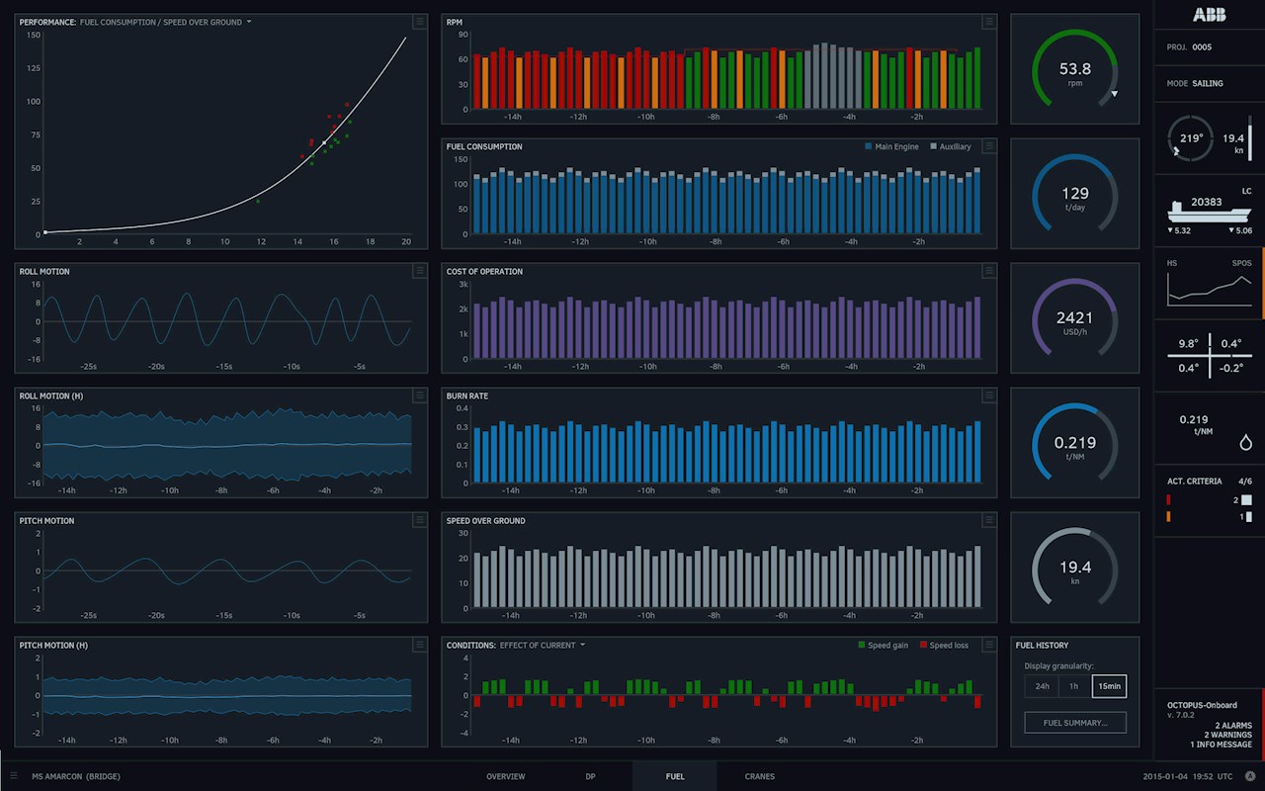Open the DP tab
Image resolution: width=1265 pixels, height=791 pixels.
590,776
